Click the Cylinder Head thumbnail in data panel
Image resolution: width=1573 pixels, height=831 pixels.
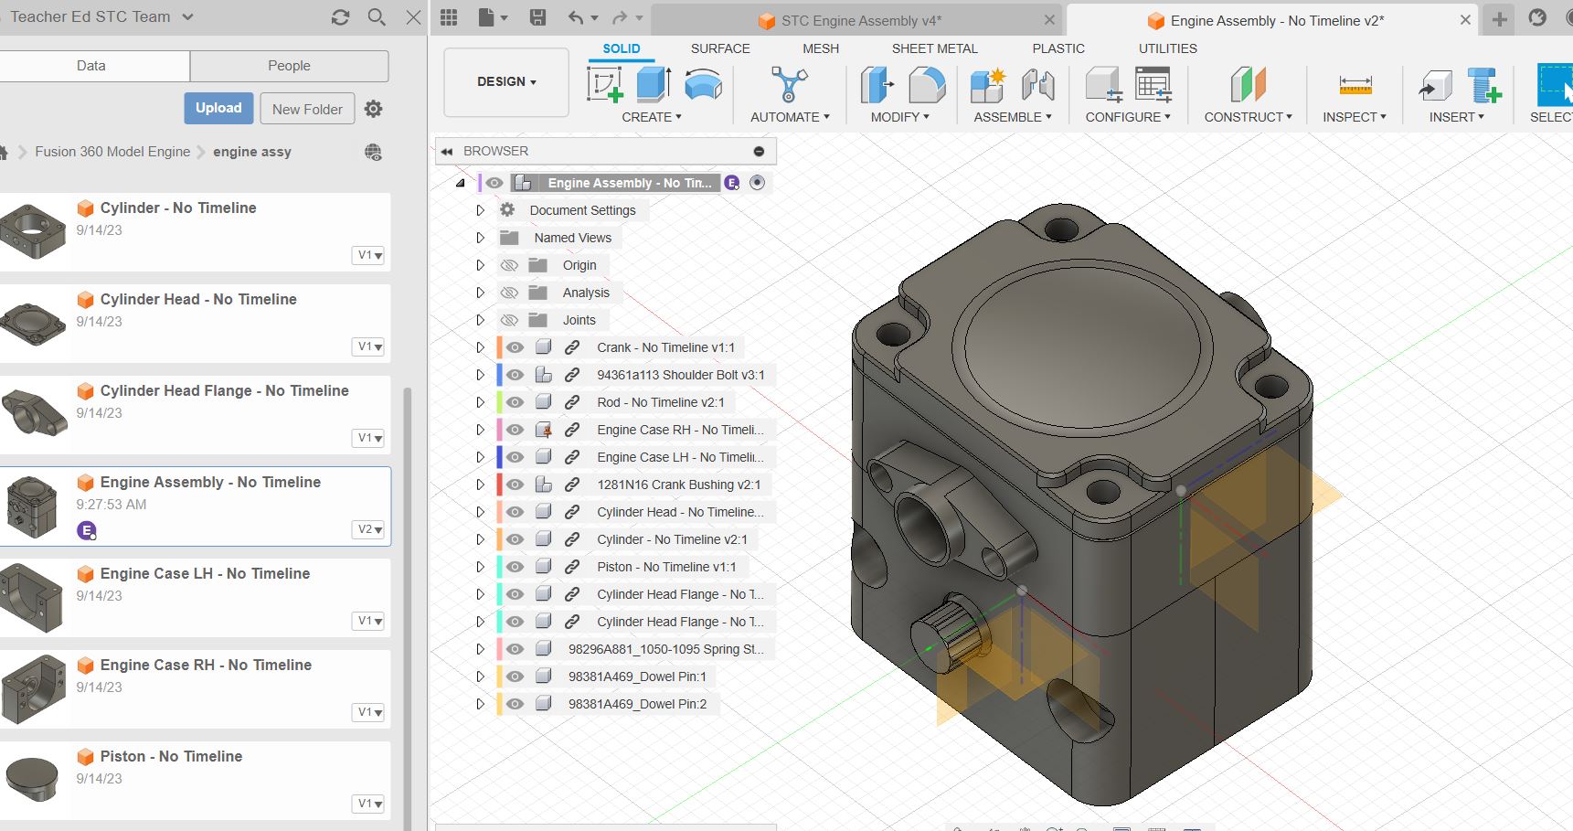coord(34,323)
